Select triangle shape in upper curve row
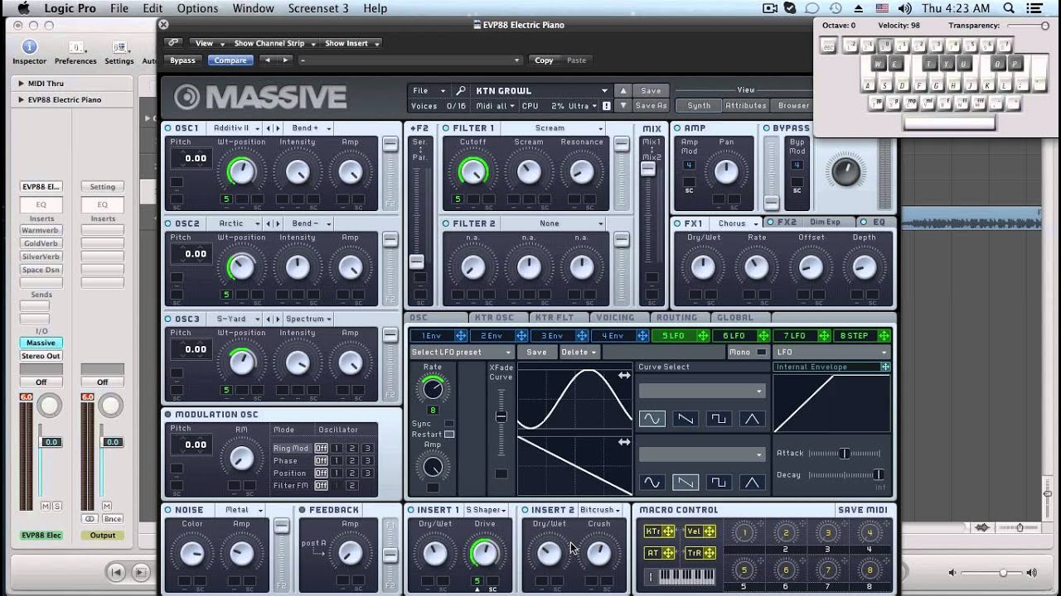The image size is (1061, 596). click(x=751, y=419)
